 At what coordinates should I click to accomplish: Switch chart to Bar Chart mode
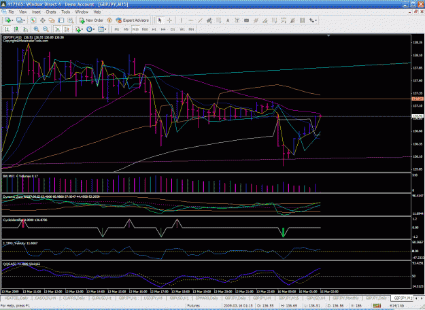tap(7, 29)
